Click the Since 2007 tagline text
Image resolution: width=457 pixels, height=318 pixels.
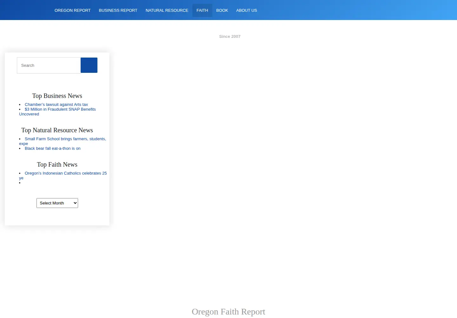click(x=230, y=37)
